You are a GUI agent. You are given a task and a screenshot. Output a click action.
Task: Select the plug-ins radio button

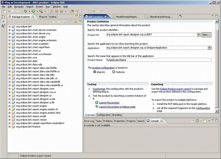tap(94, 72)
